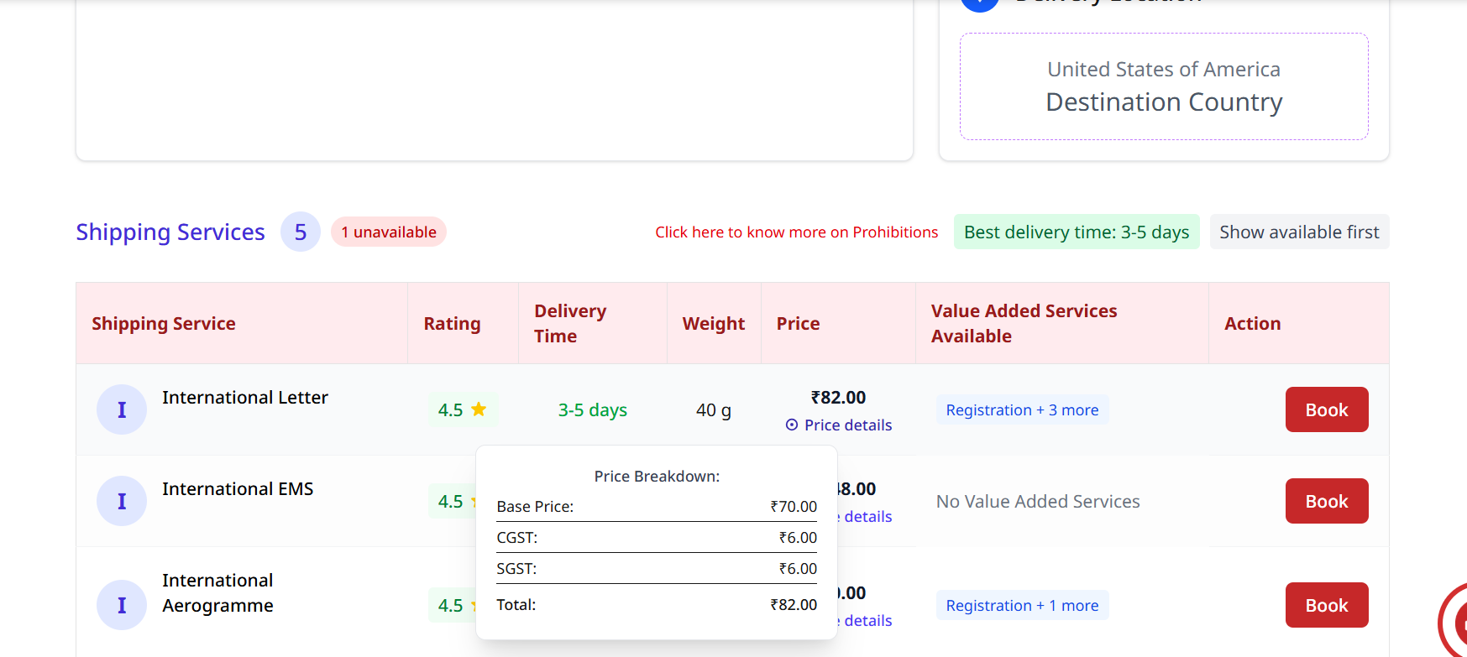
Task: Click the International EMS "I" avatar icon
Action: click(x=122, y=501)
